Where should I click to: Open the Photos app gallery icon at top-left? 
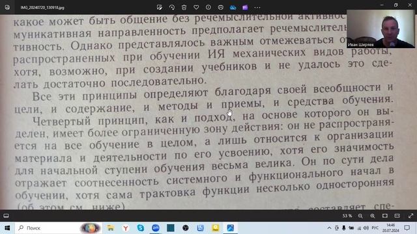[x=7, y=7]
